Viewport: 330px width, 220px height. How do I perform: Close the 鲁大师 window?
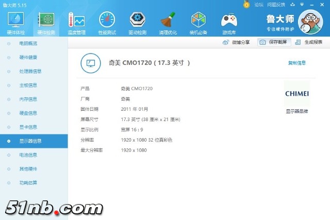(x=322, y=5)
